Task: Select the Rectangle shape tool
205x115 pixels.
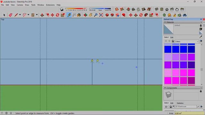Action: click(33, 15)
